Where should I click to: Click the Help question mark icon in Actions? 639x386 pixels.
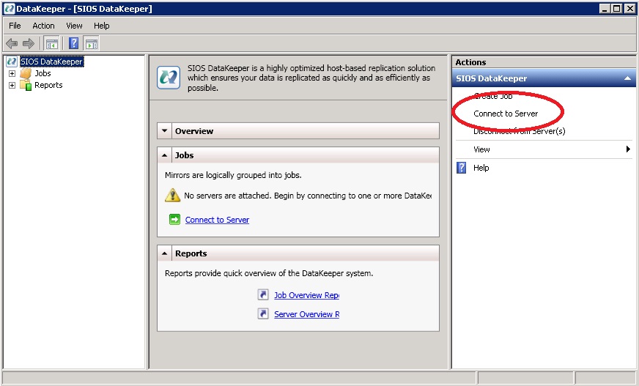click(462, 168)
